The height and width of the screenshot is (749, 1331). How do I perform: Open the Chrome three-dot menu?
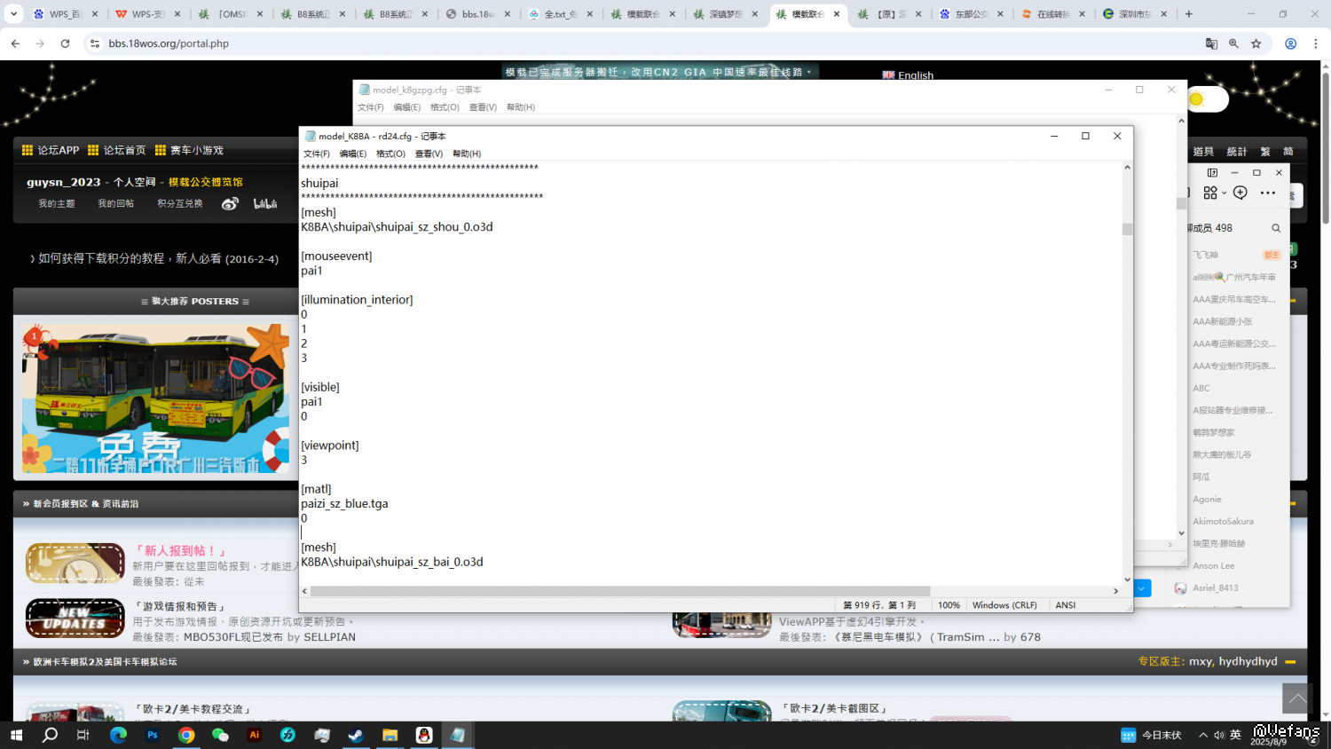coord(1316,43)
